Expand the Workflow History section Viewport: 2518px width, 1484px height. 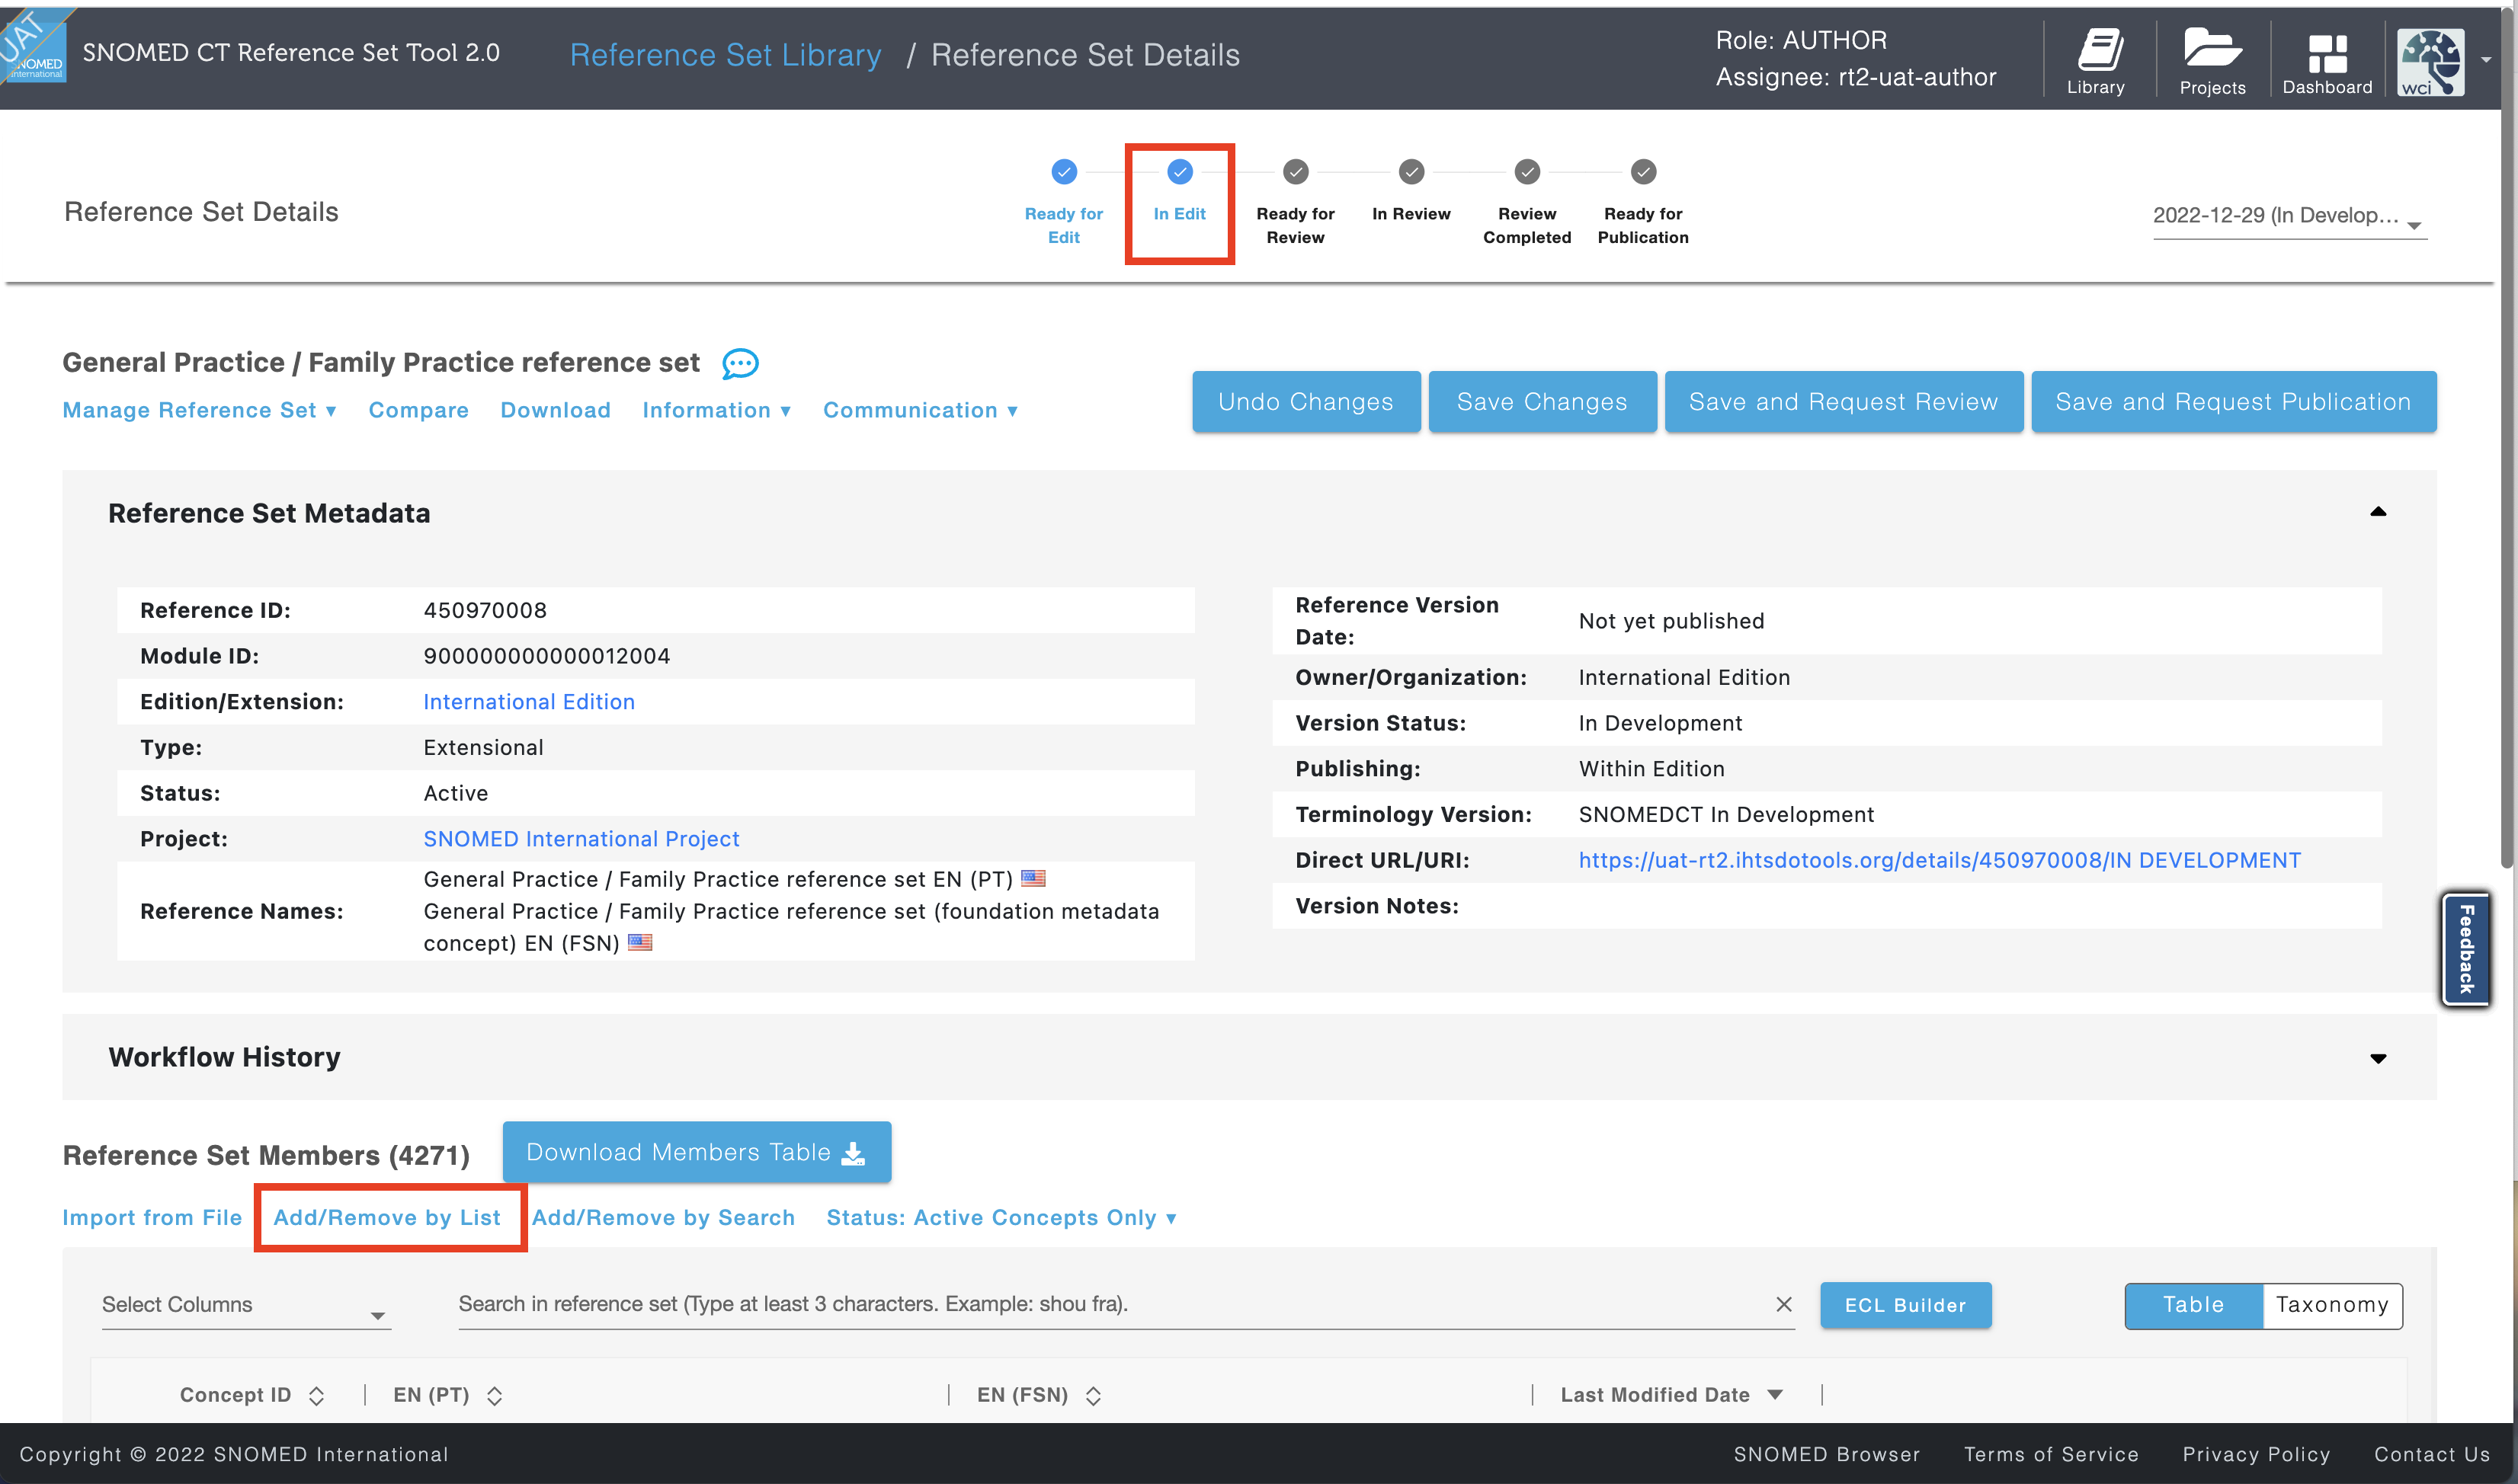[x=2377, y=1058]
